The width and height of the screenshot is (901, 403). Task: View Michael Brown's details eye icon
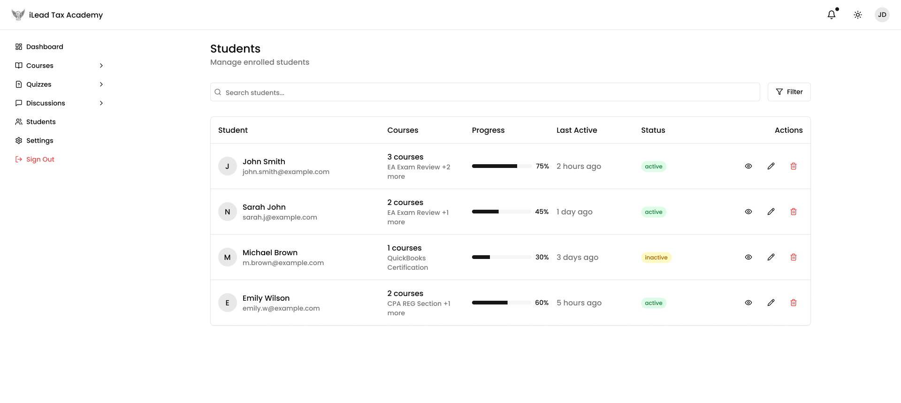pos(748,257)
